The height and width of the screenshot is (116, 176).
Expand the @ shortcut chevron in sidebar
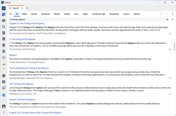click(6, 65)
